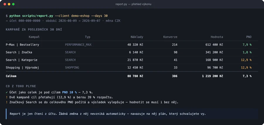Viewport: 264px width, 125px height.
Task: Click the account number '000-000-0000'
Action: point(29,21)
